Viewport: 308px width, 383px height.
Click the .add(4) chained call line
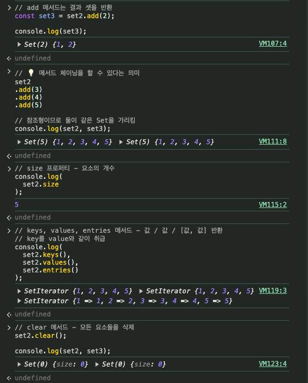29,97
